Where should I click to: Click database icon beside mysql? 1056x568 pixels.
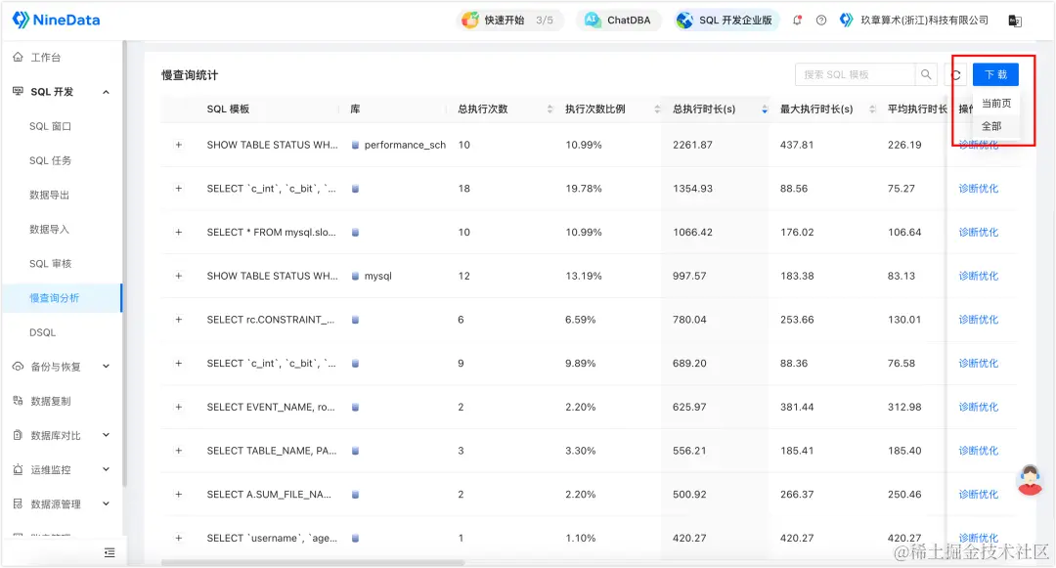coord(355,276)
